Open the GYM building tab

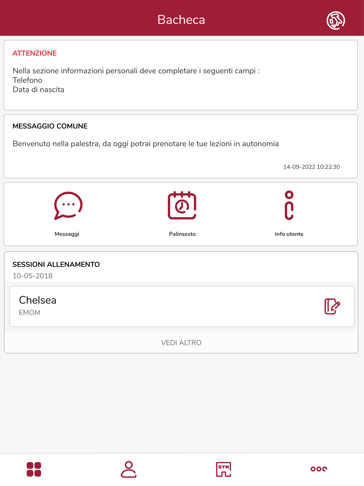coord(223,469)
